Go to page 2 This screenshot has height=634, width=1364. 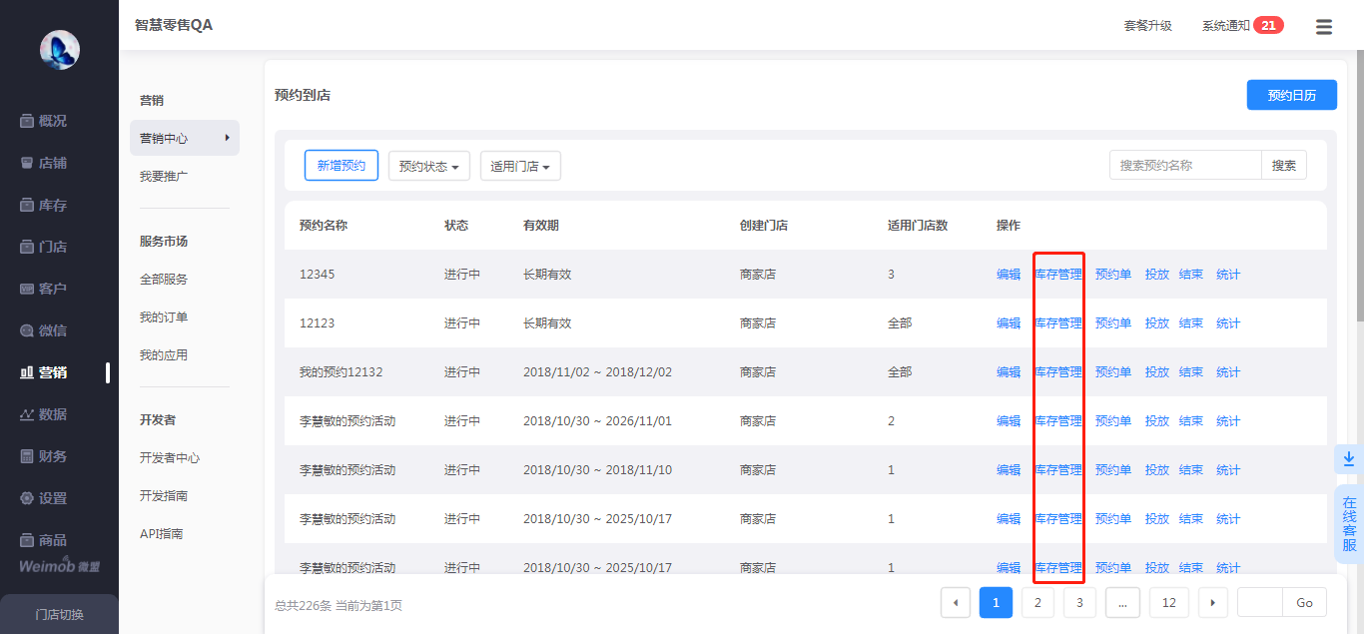pyautogui.click(x=1037, y=603)
